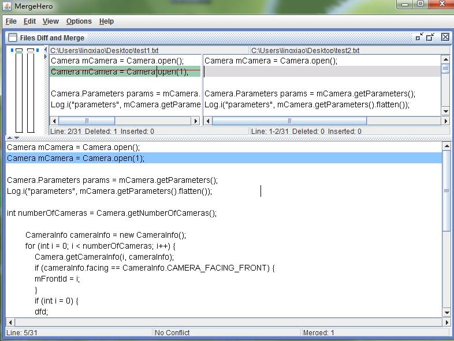Screen dimensions: 454x341
Task: Click scroll right arrow under test1.txt pane
Action: [195, 121]
